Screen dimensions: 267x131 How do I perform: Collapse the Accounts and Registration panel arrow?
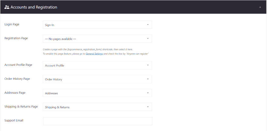point(260,7)
